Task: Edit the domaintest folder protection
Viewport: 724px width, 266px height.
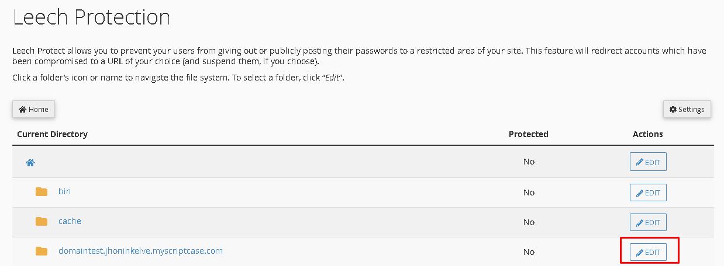Action: click(x=648, y=252)
